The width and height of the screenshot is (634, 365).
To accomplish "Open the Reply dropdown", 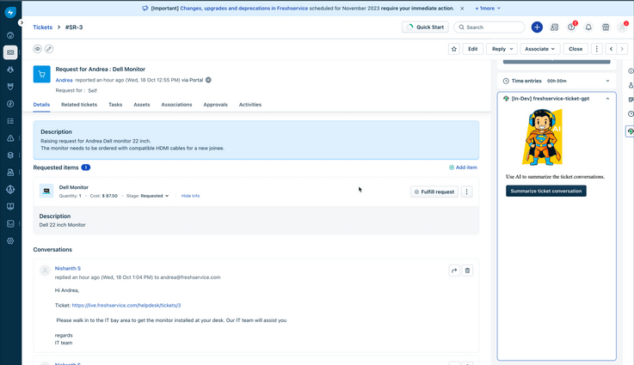I will click(x=502, y=49).
